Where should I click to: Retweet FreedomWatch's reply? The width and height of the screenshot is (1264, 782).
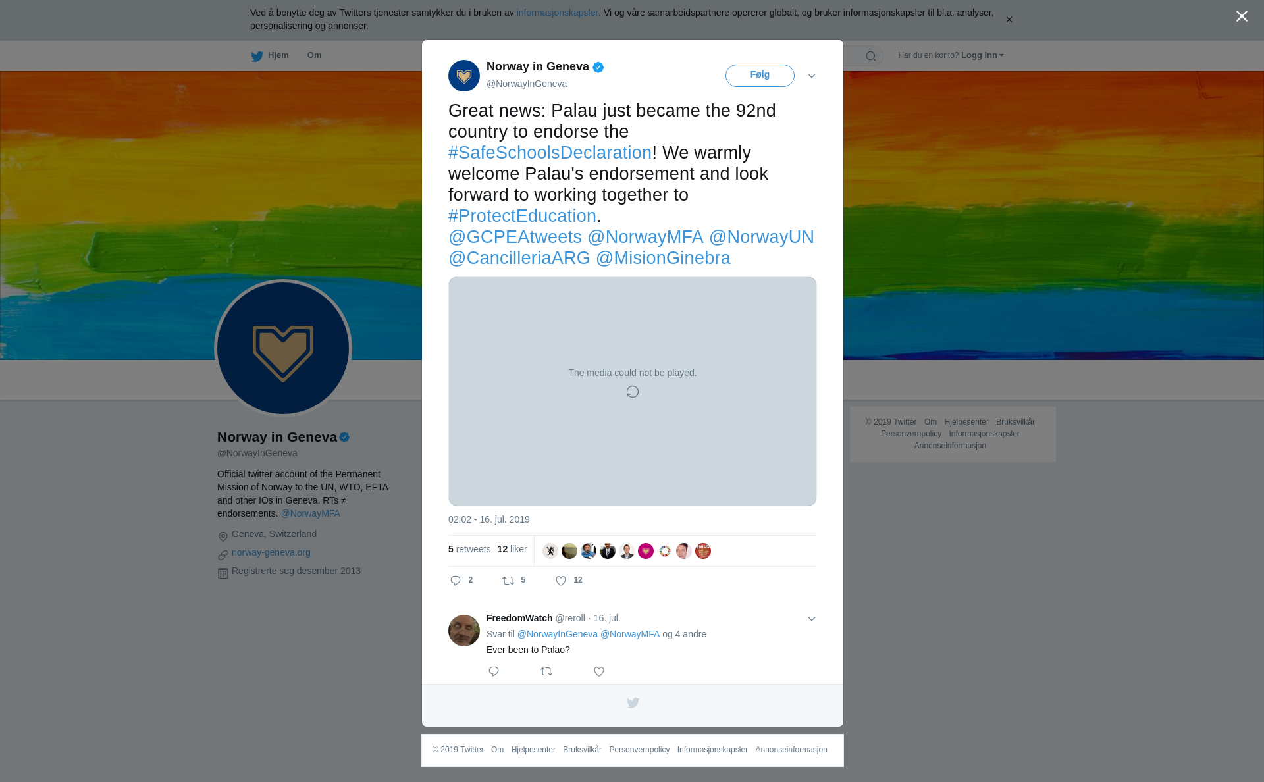pyautogui.click(x=546, y=671)
